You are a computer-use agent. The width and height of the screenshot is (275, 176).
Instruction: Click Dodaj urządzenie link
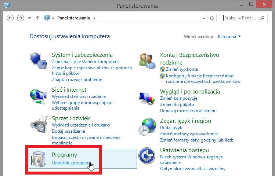tap(68, 131)
